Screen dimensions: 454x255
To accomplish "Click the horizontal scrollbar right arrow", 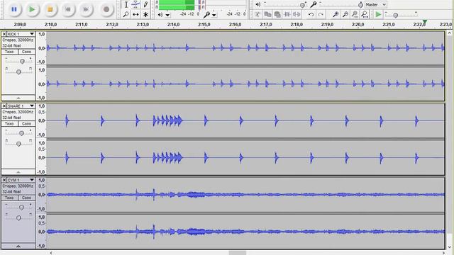I will click(443, 253).
